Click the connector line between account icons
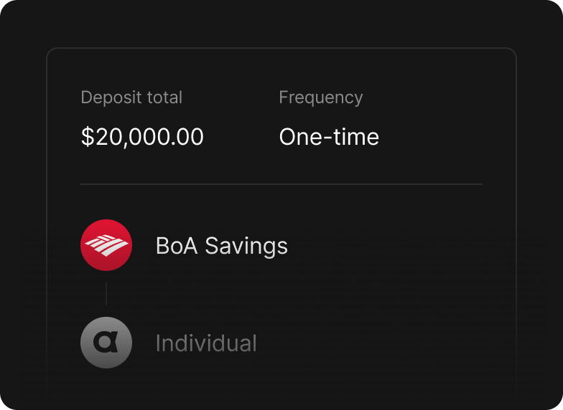This screenshot has width=563, height=410. [106, 294]
